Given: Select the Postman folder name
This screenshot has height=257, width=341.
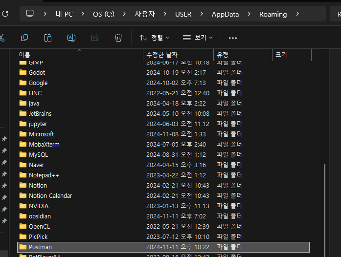Looking at the screenshot, I should (40, 247).
